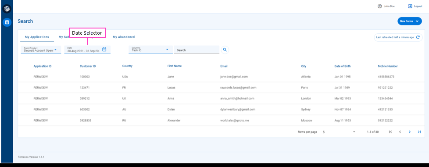Sort by City column header

point(304,66)
